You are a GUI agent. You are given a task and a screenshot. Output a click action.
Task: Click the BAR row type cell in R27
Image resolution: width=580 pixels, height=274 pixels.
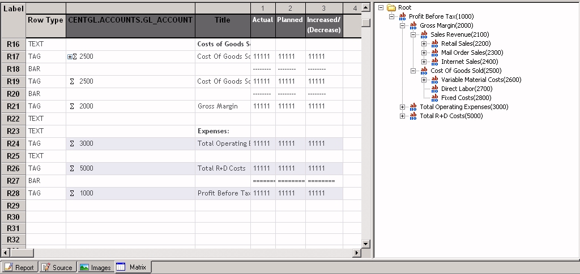(45, 181)
